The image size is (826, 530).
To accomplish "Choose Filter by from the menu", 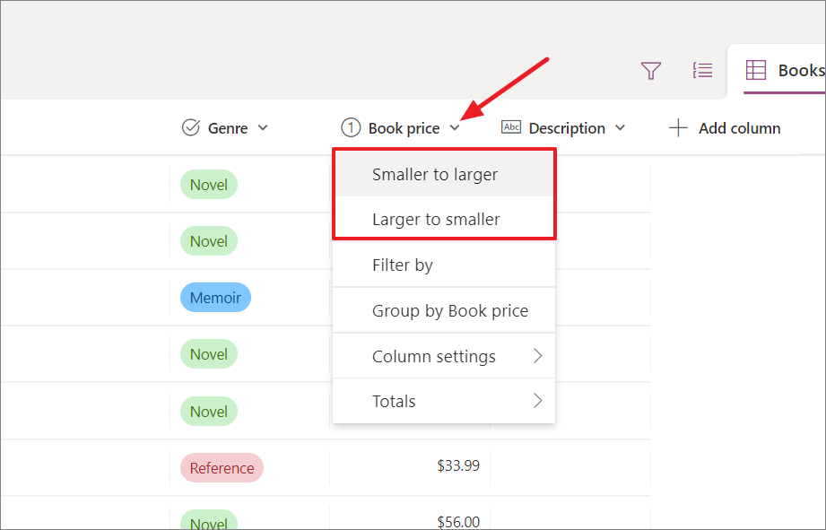I will coord(402,265).
